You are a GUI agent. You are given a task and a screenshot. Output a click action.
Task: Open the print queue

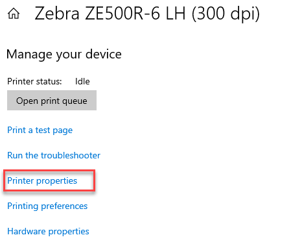tap(52, 101)
